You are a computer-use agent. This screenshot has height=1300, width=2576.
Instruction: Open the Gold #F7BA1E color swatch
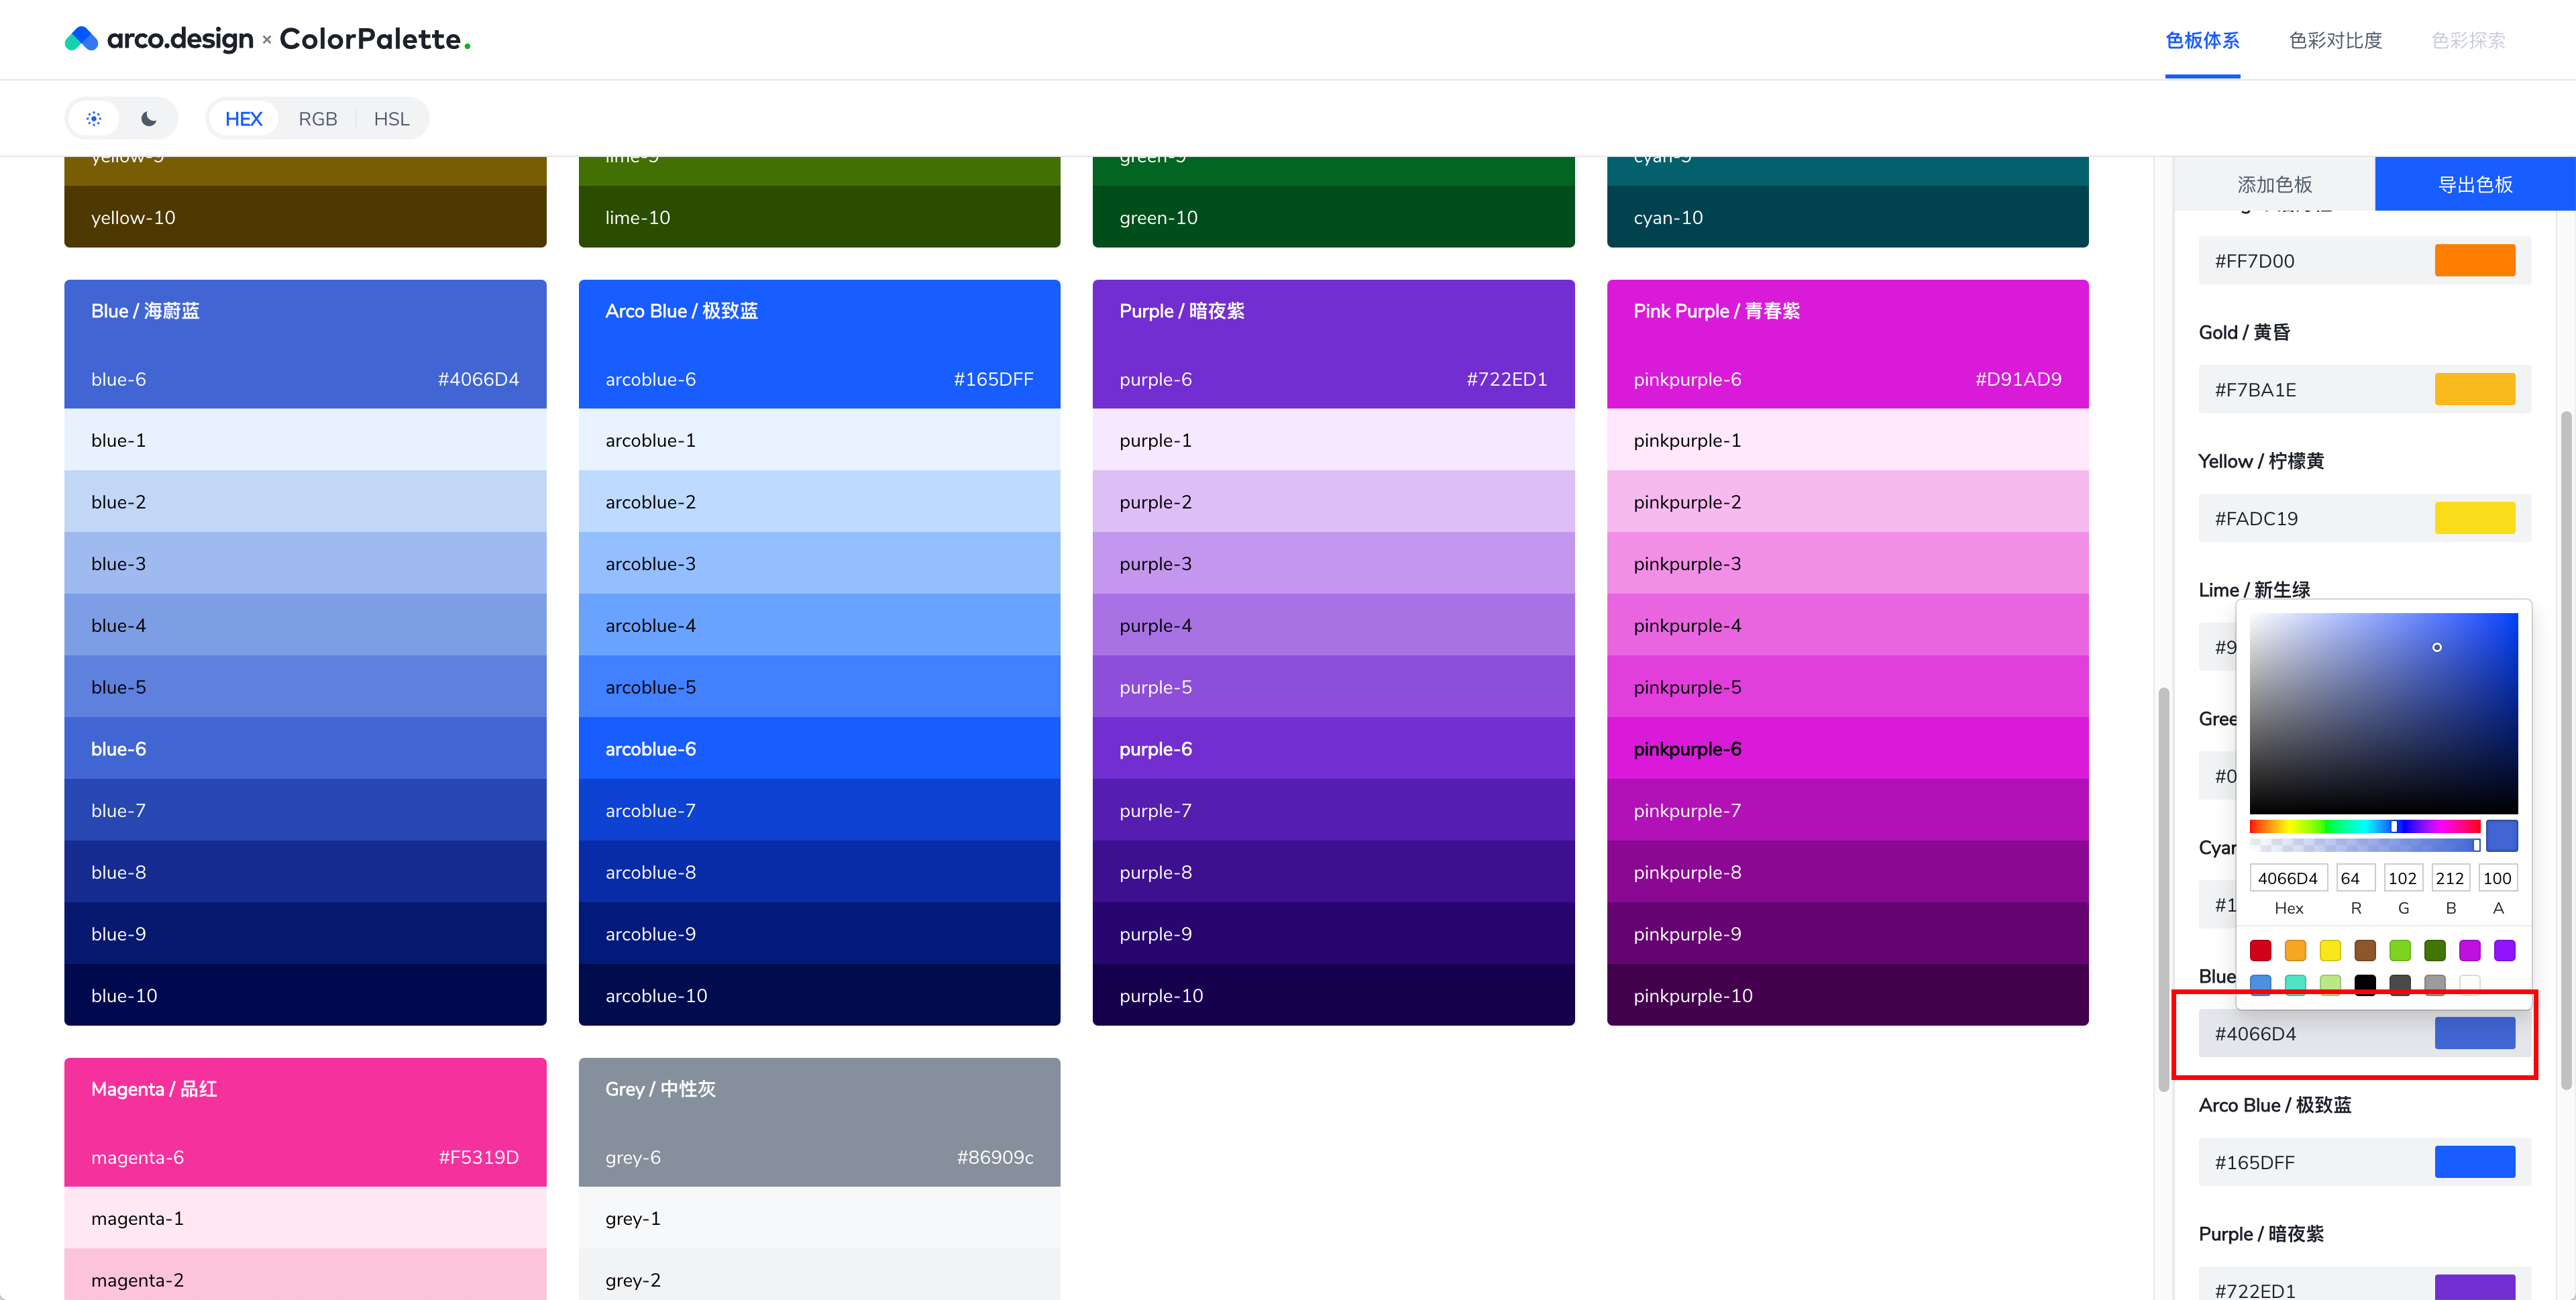click(2474, 390)
